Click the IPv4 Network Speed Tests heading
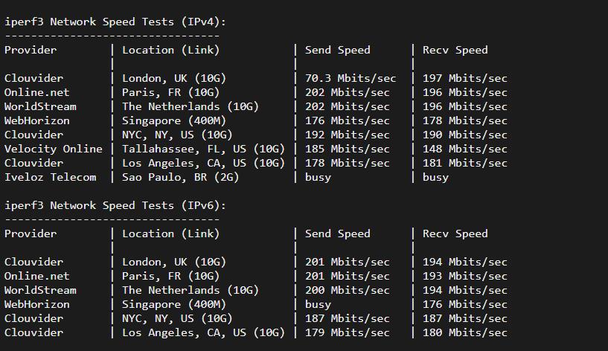The width and height of the screenshot is (608, 351). pyautogui.click(x=115, y=22)
